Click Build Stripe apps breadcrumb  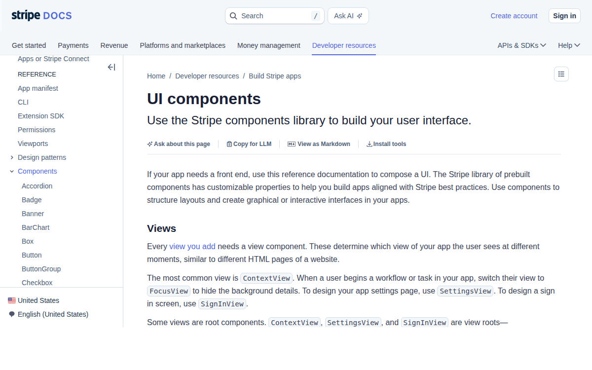tap(275, 76)
